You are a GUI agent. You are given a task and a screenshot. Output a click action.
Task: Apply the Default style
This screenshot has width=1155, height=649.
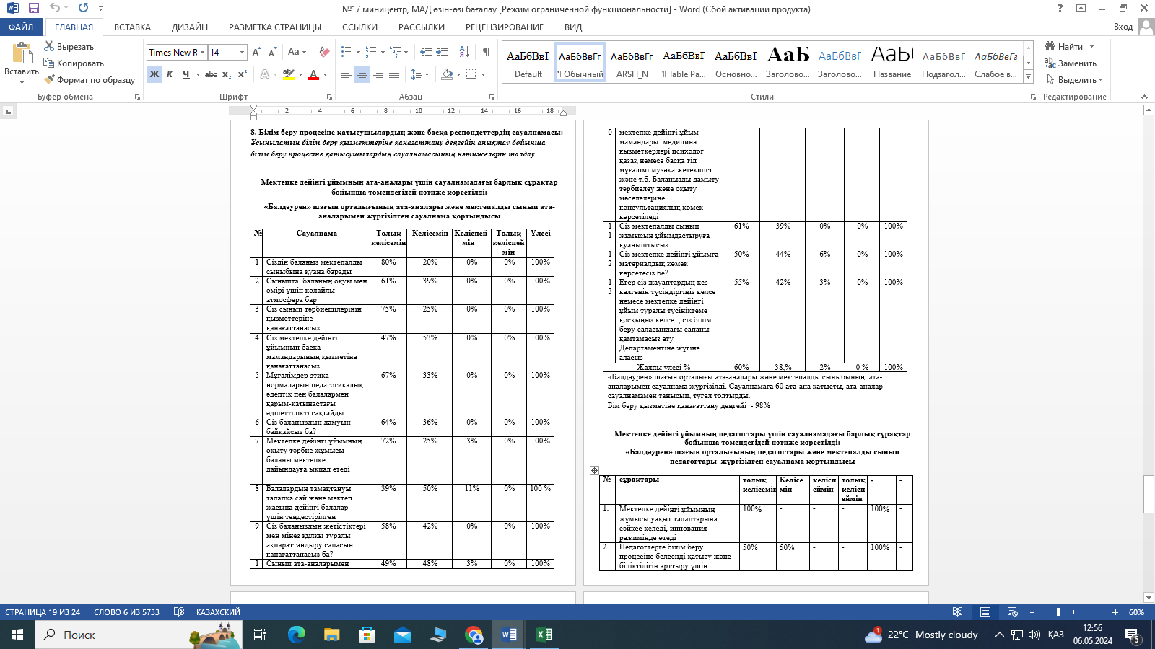pyautogui.click(x=528, y=63)
